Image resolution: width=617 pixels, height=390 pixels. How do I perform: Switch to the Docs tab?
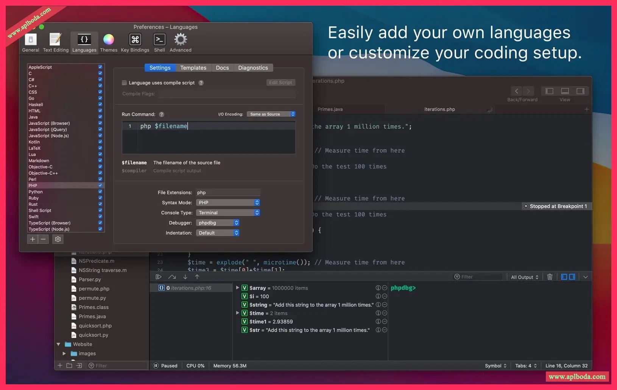(x=222, y=68)
